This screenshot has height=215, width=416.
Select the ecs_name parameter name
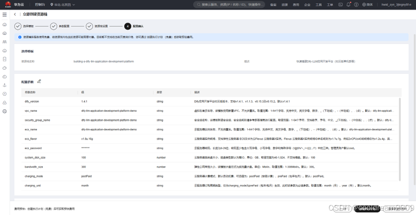pos(31,130)
